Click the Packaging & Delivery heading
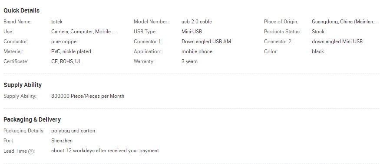This screenshot has width=380, height=164. coord(32,119)
